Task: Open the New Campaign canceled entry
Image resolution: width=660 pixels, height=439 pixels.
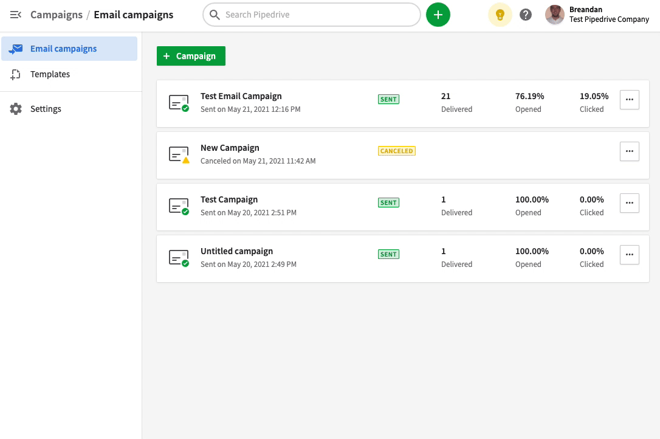Action: pyautogui.click(x=230, y=147)
